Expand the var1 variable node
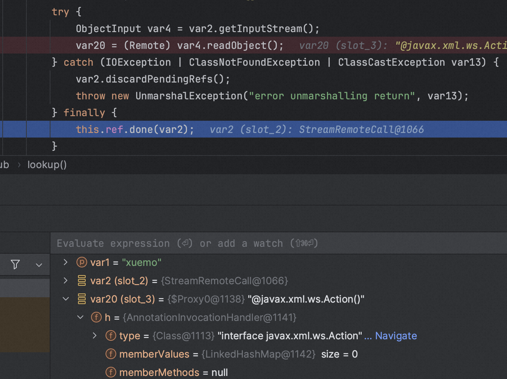The image size is (507, 379). [65, 262]
